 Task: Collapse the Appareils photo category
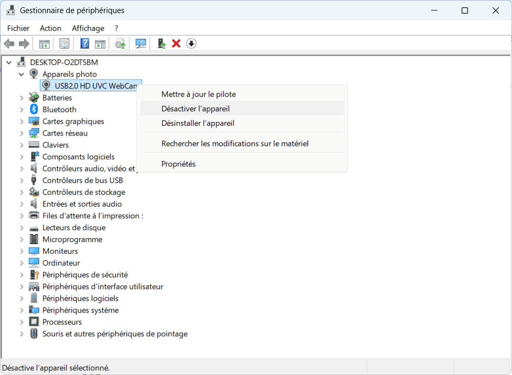pos(21,74)
